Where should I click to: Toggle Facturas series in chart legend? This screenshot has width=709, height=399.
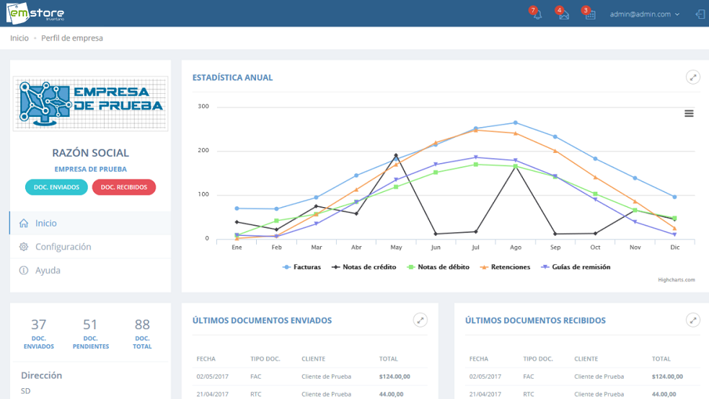[301, 267]
